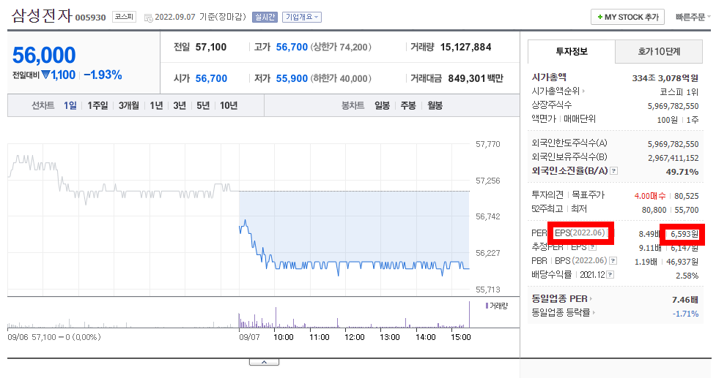Click the PBR value 1.19배
716x378 pixels.
pos(646,262)
